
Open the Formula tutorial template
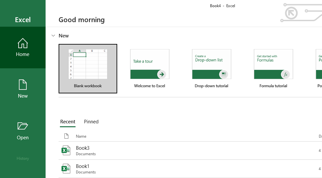(273, 69)
